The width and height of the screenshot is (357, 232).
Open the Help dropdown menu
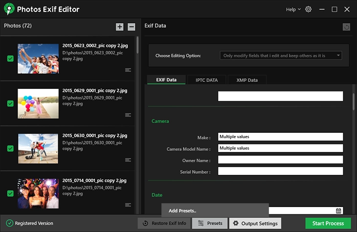click(x=293, y=9)
